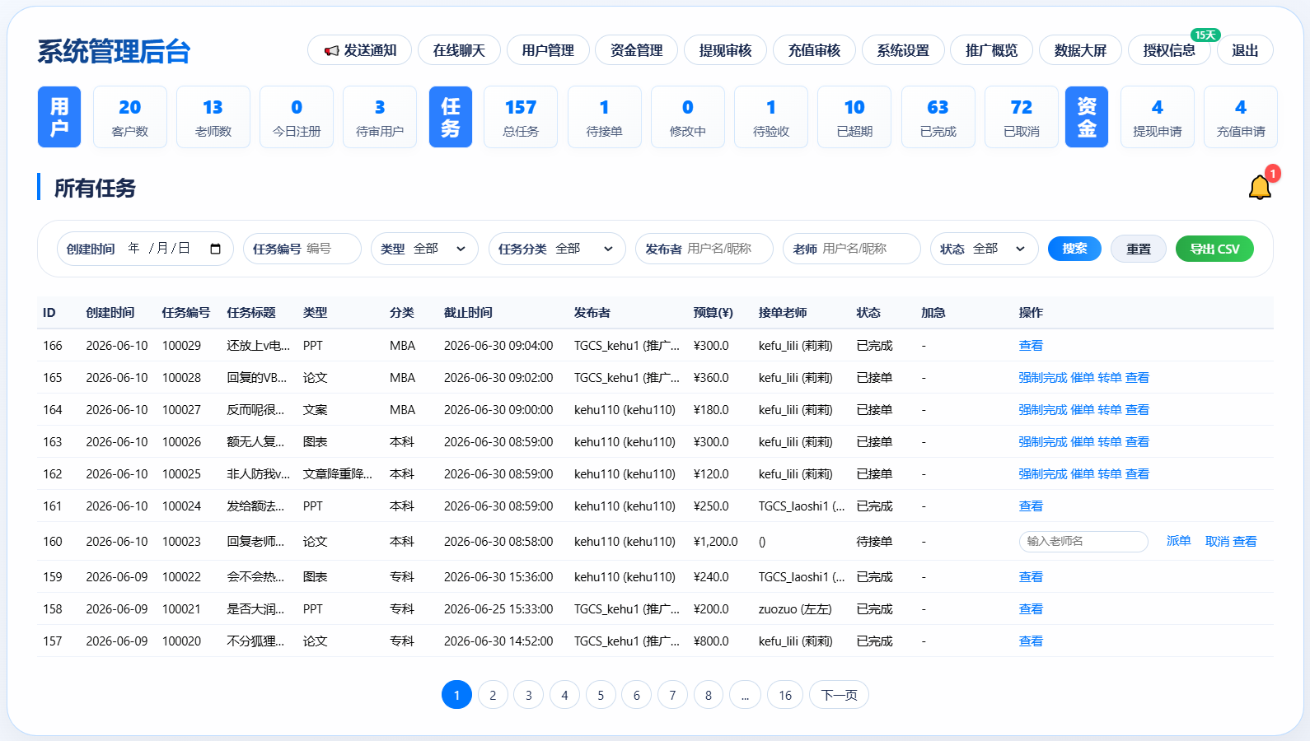This screenshot has width=1310, height=741.
Task: Click the 修改中 stat card
Action: click(x=688, y=117)
